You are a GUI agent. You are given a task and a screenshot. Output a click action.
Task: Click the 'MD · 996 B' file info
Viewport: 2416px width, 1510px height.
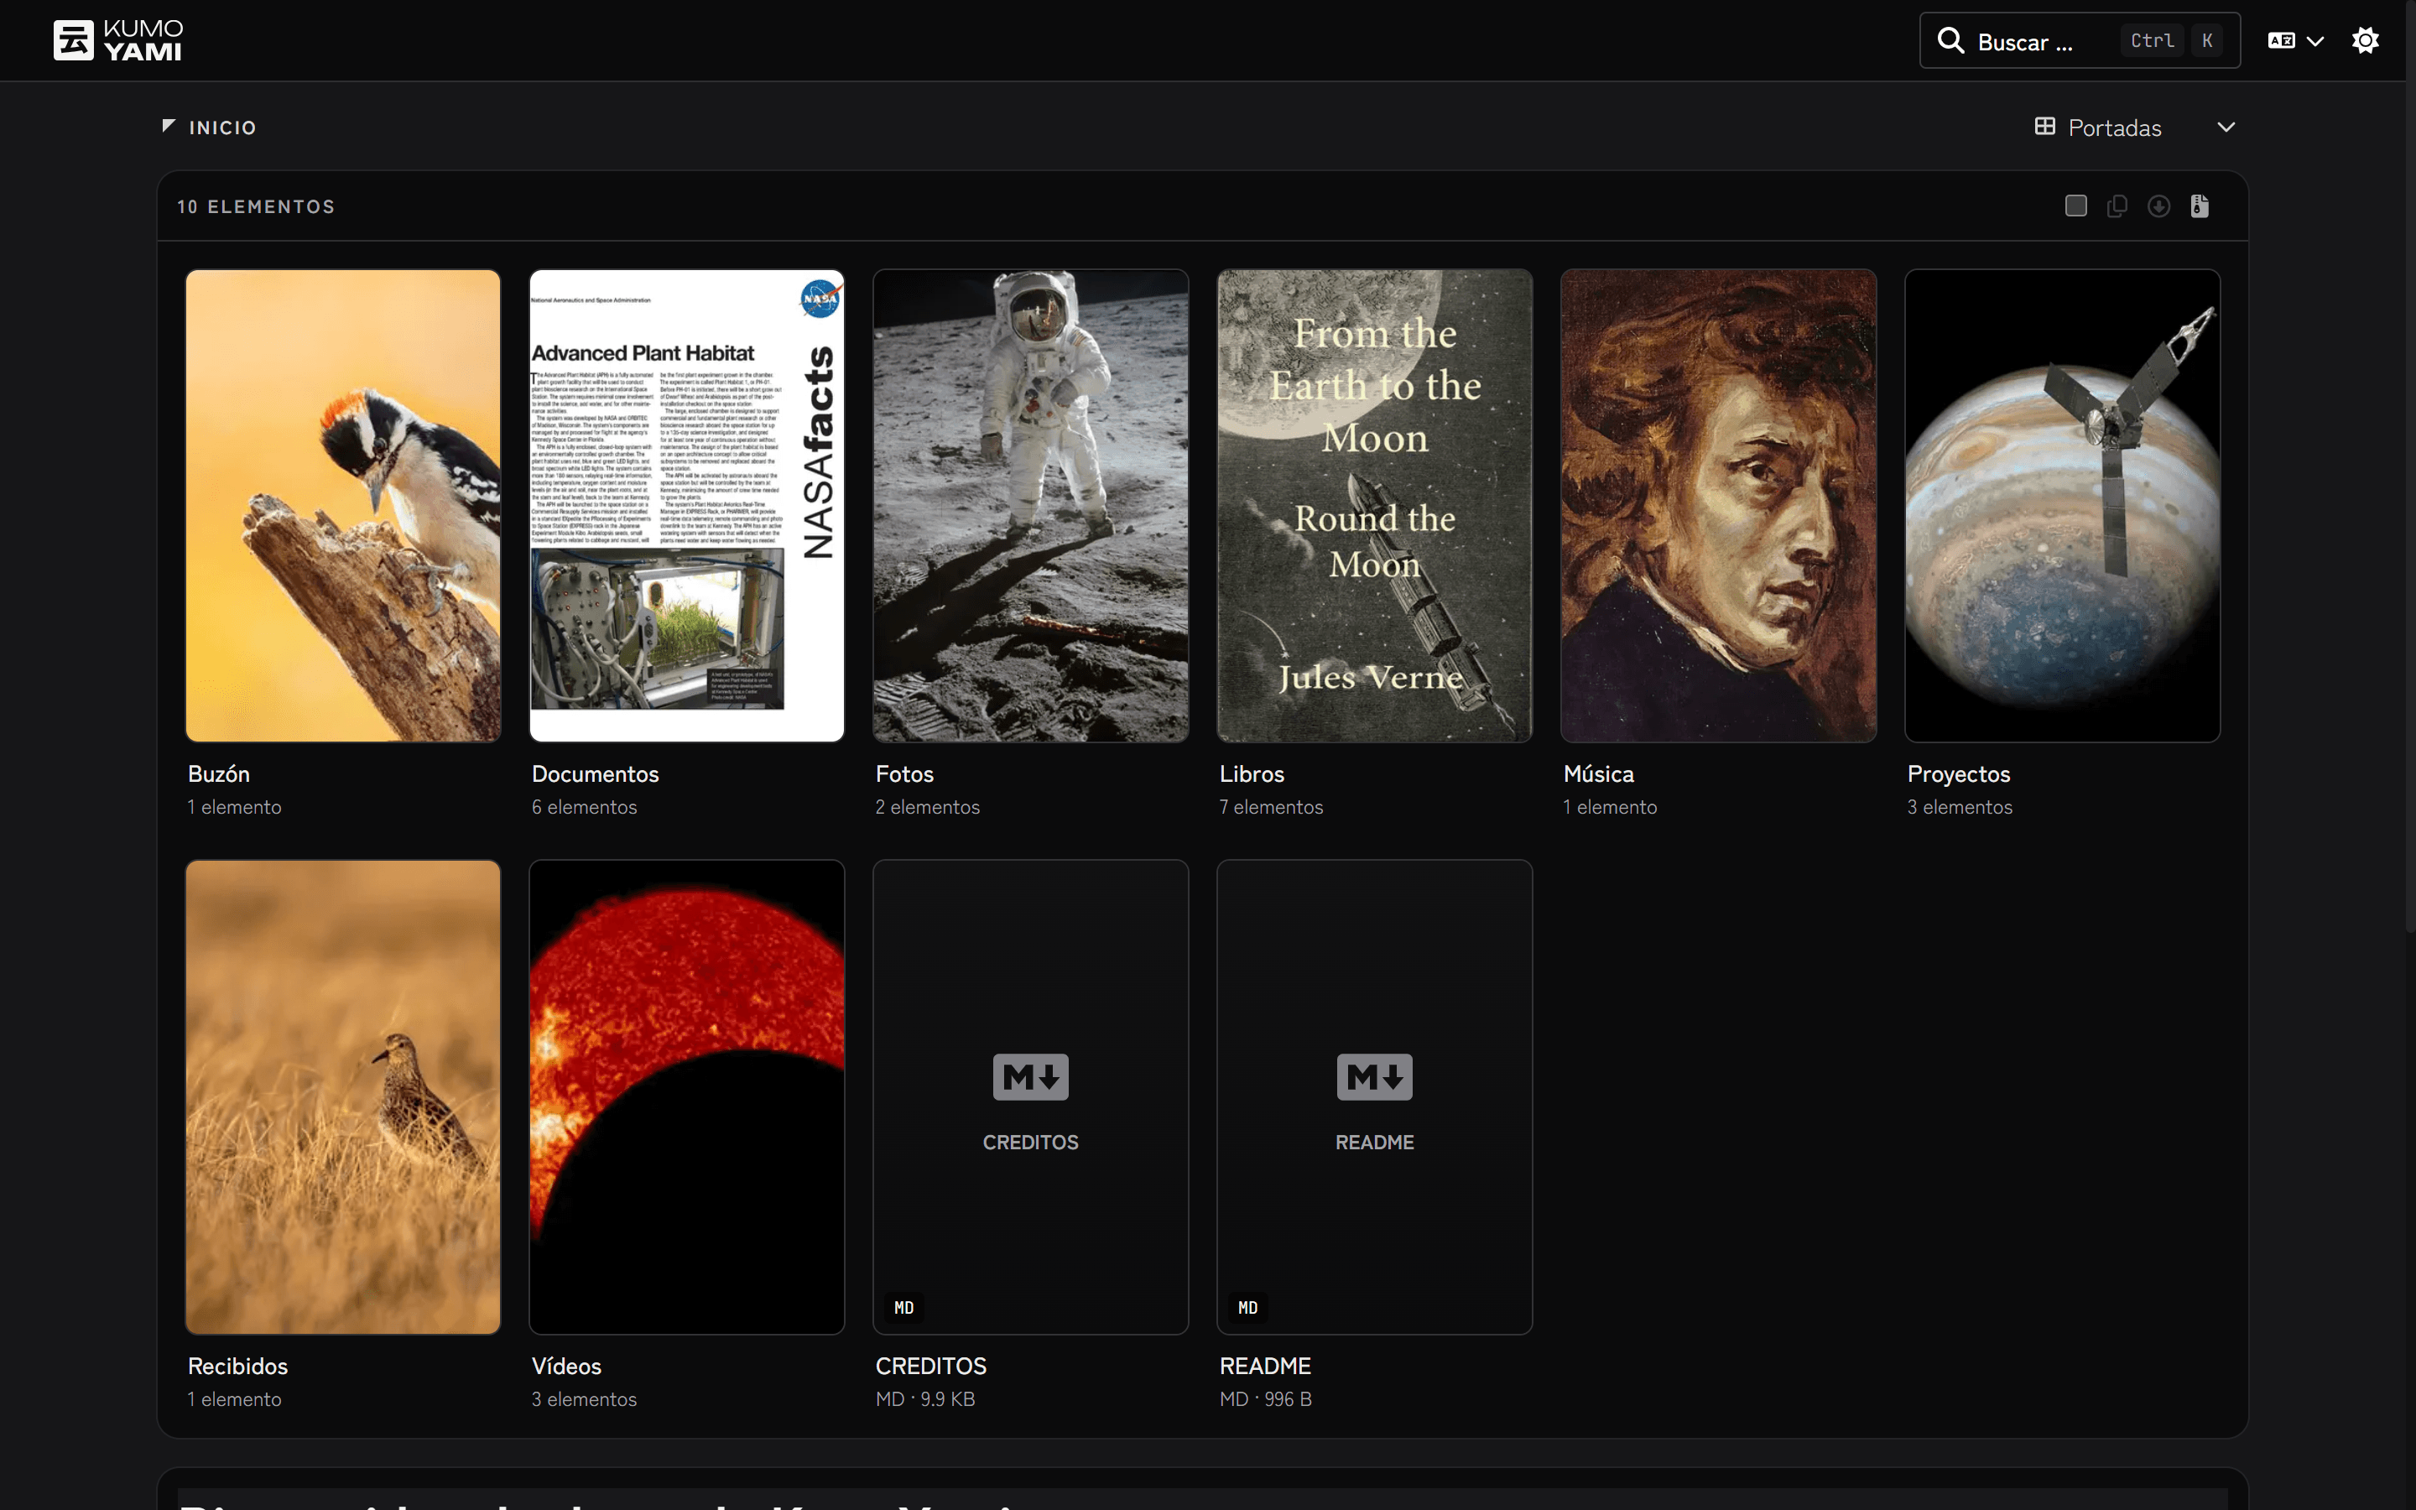(1266, 1399)
